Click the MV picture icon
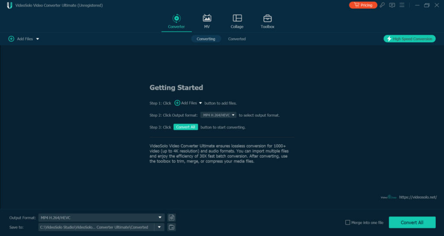This screenshot has height=236, width=444. [x=207, y=18]
